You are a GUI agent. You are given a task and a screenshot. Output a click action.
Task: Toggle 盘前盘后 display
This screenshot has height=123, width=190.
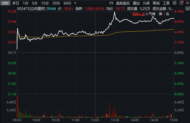(x=123, y=3)
